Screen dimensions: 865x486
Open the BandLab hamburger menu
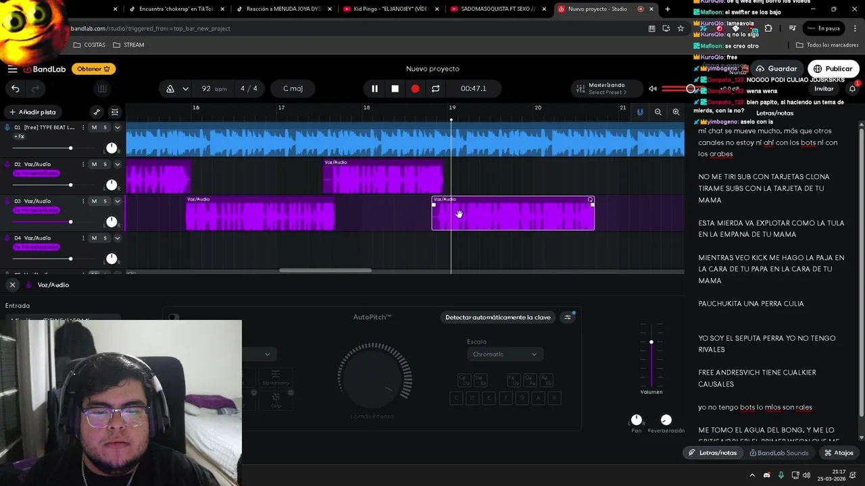tap(12, 69)
